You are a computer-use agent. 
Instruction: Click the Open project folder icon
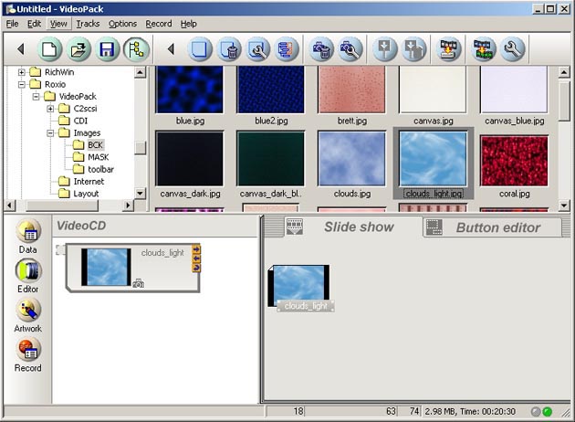click(79, 48)
